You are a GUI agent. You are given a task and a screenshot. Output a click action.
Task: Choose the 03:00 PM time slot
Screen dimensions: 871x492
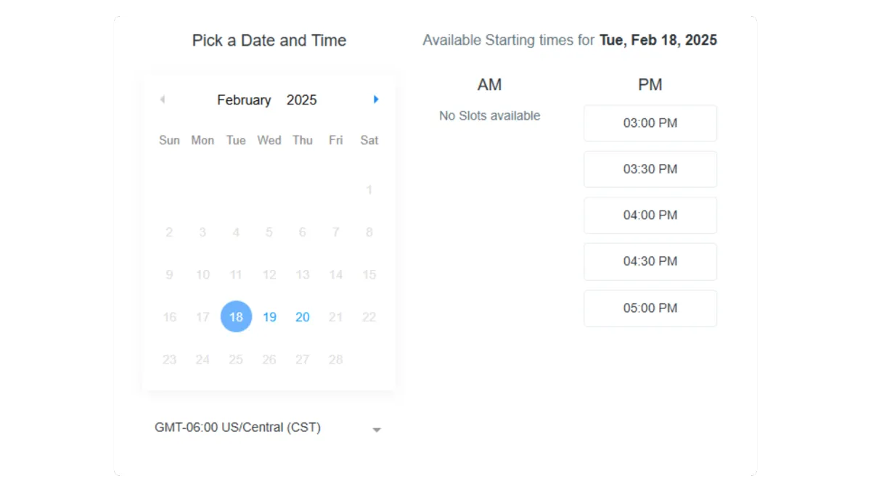click(x=650, y=123)
